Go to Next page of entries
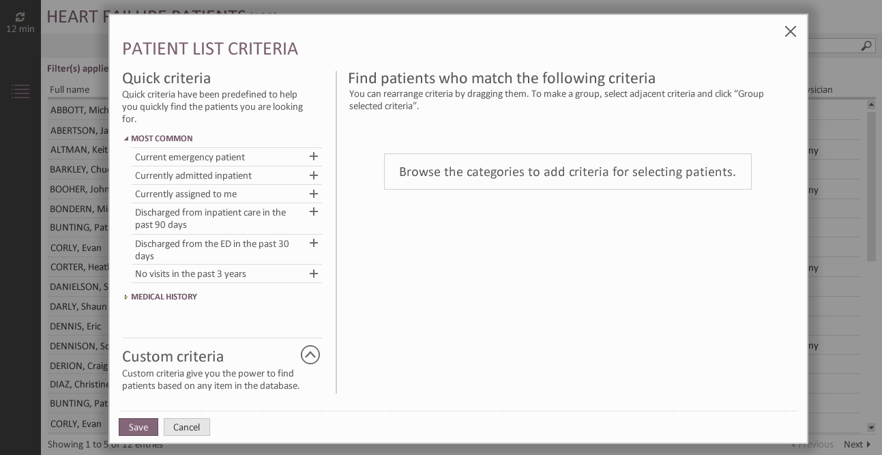This screenshot has height=455, width=882. [x=857, y=444]
